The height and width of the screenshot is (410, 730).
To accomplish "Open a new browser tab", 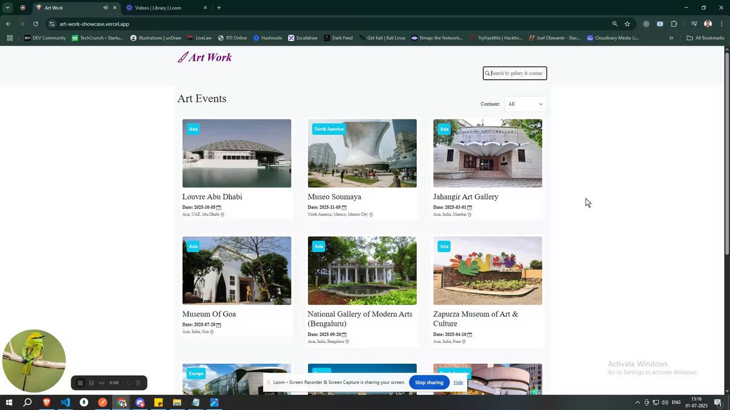I will coord(219,8).
